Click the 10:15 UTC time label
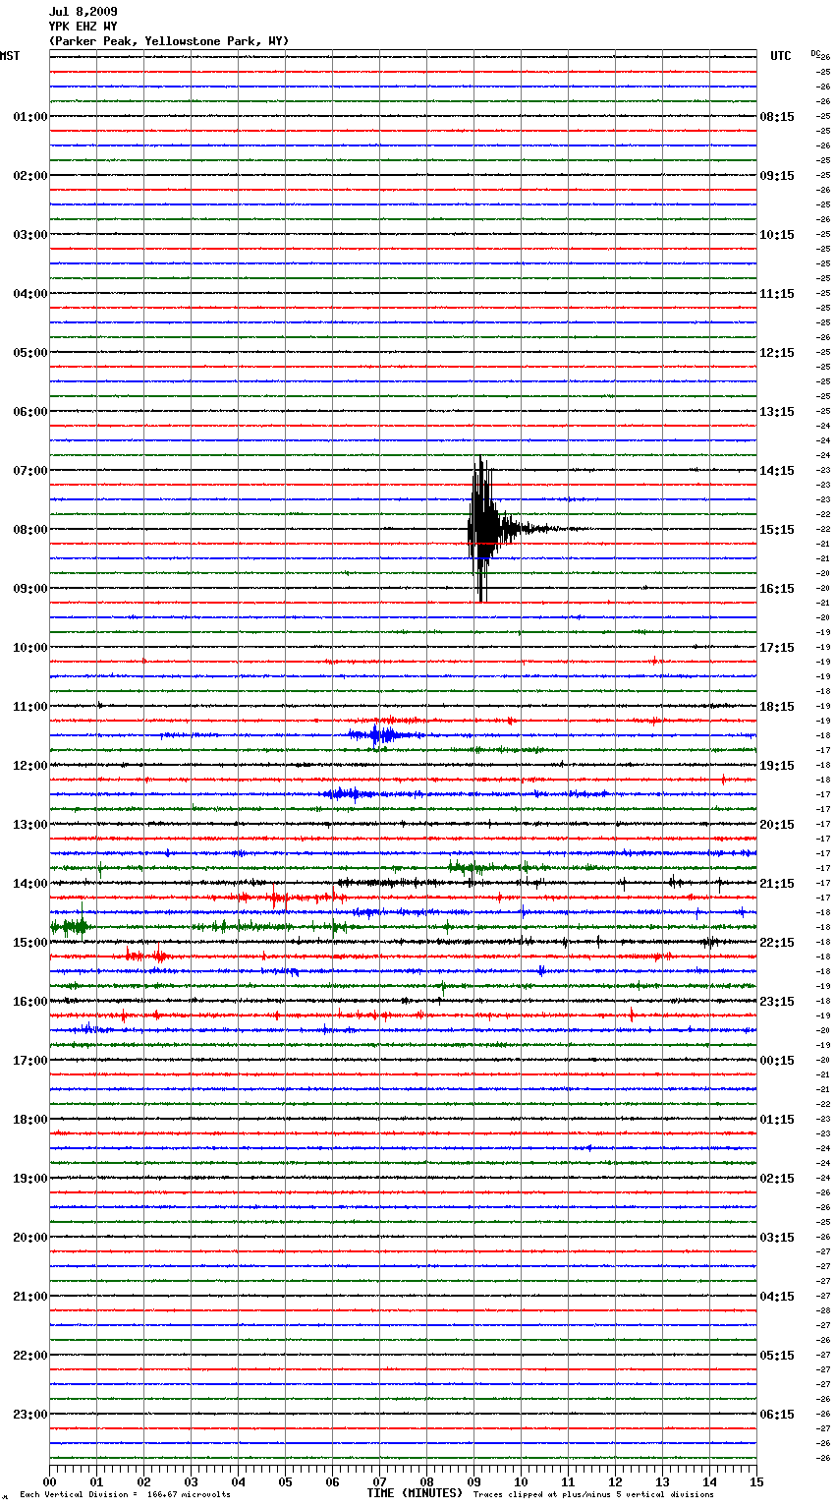 click(777, 235)
